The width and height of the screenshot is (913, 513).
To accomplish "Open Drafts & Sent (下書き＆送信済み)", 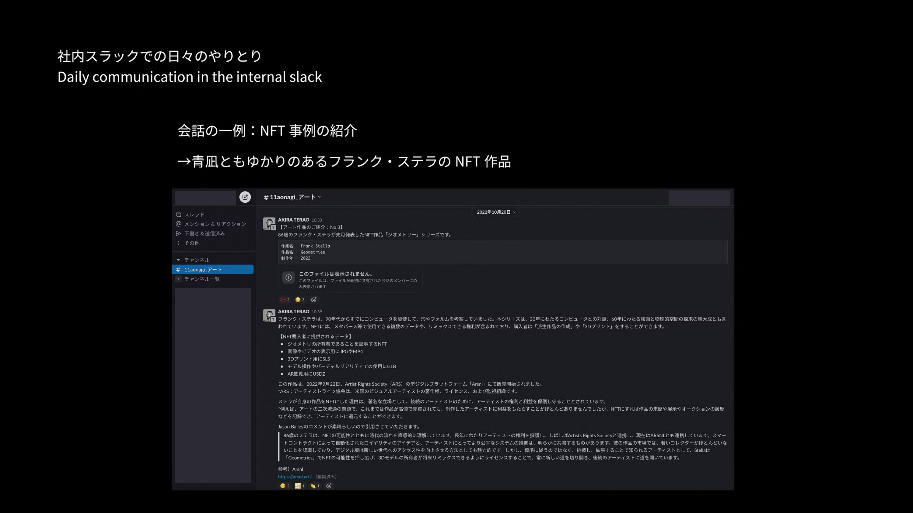I will click(x=204, y=234).
